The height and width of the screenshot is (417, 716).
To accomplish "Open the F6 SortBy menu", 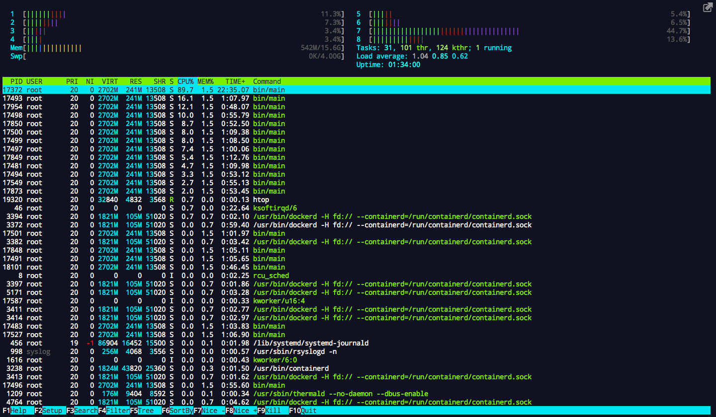I will pos(178,411).
